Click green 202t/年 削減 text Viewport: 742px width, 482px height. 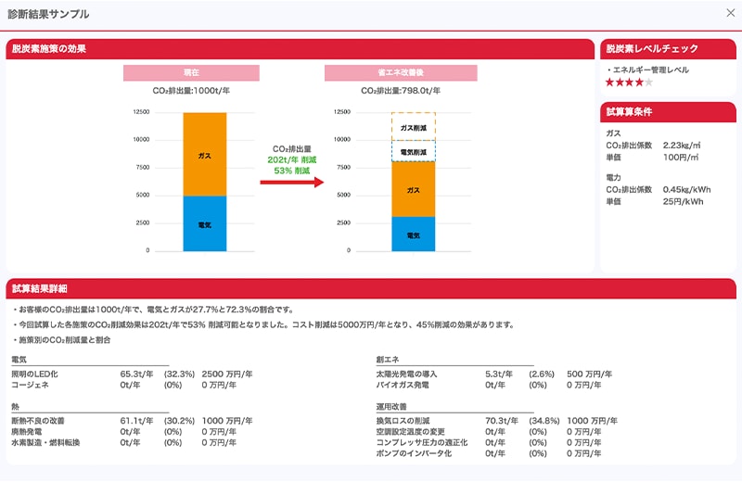(x=291, y=159)
